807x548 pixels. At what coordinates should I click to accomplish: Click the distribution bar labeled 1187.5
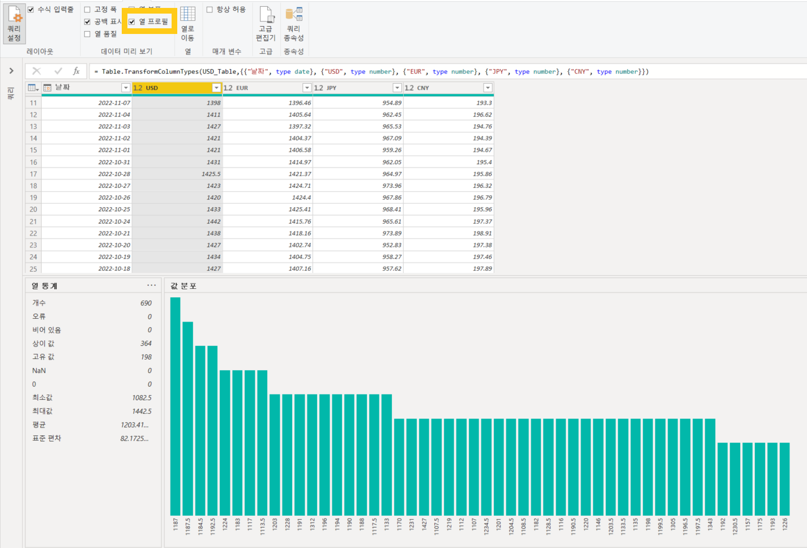187,418
